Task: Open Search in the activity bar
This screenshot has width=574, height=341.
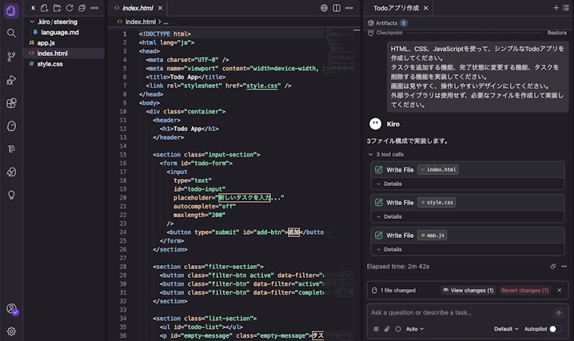Action: tap(11, 34)
